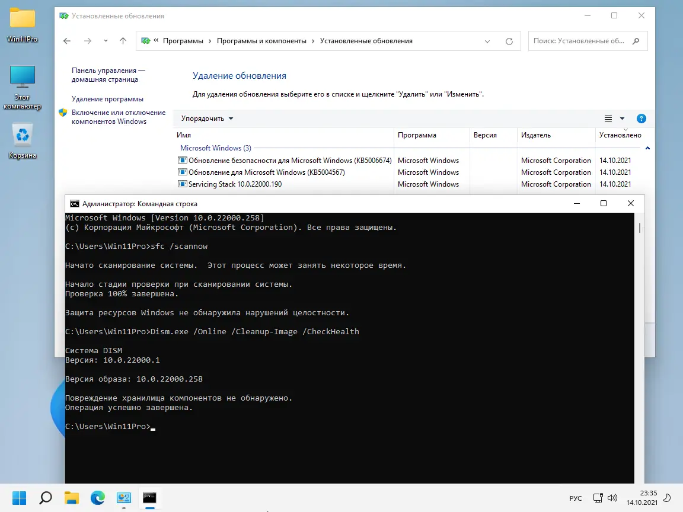Click the Windows Start button
The height and width of the screenshot is (512, 683).
click(20, 498)
